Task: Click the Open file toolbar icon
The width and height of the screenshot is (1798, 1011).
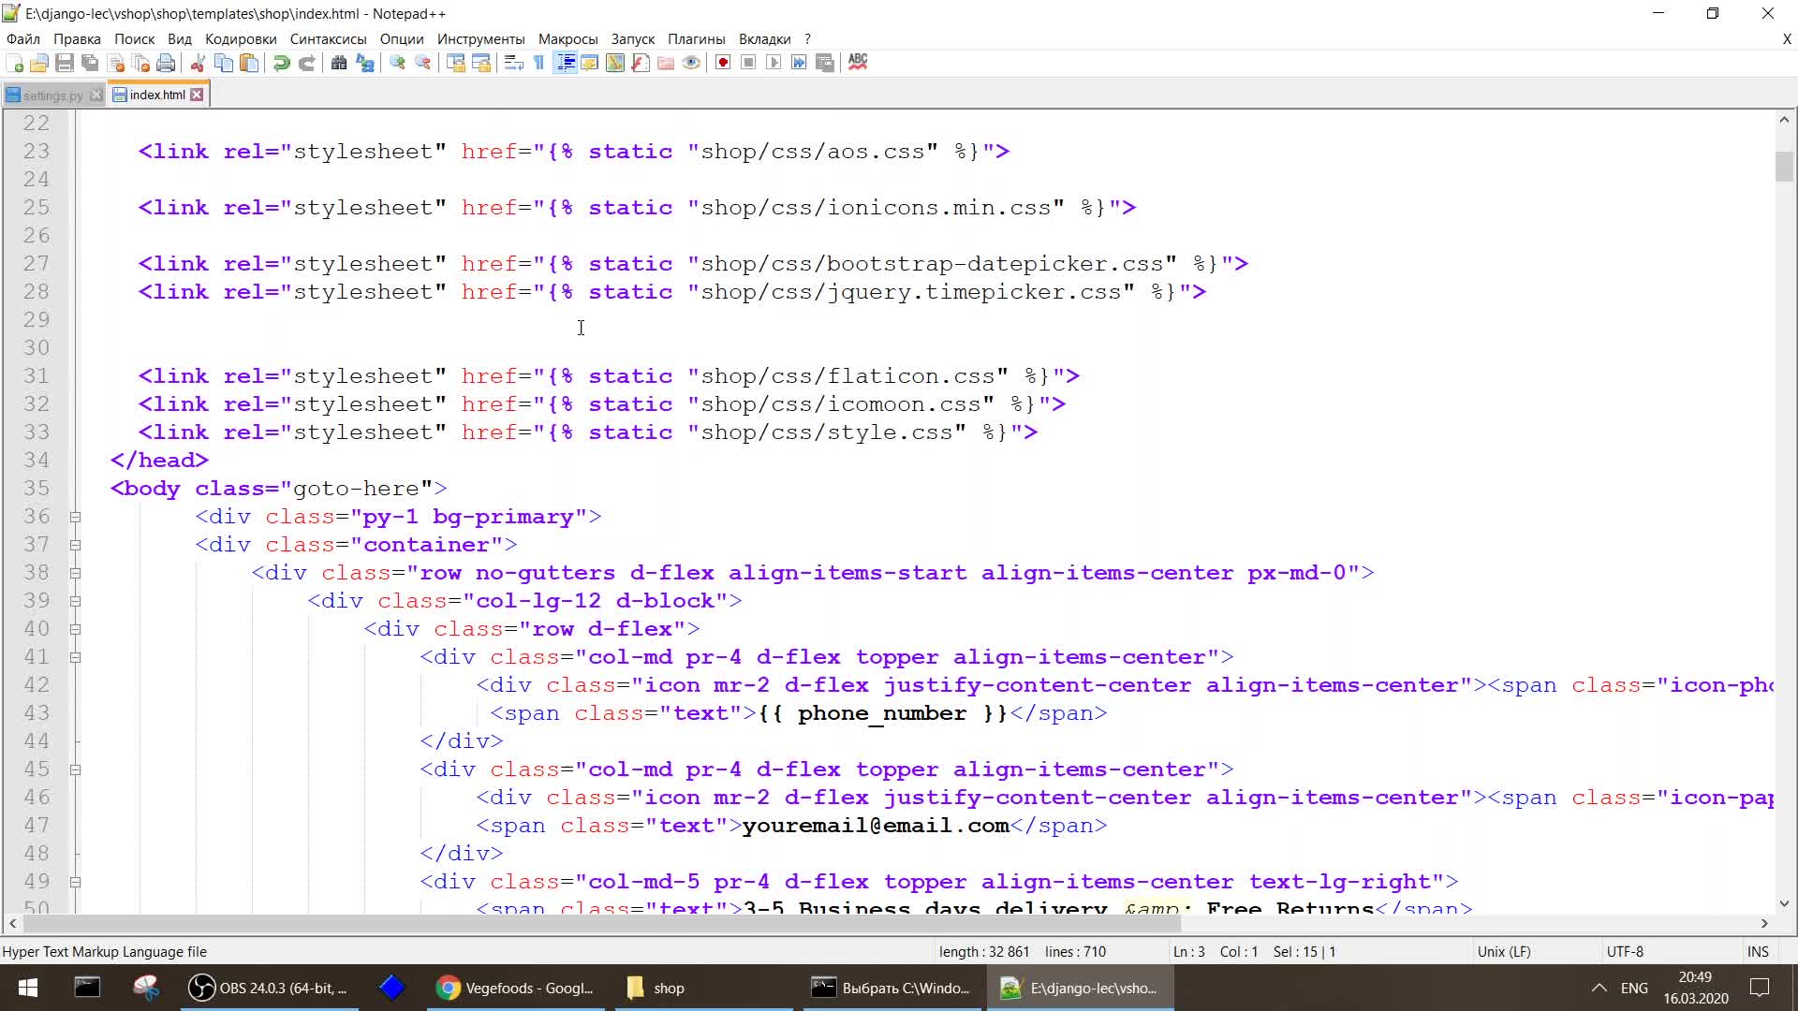Action: [39, 63]
